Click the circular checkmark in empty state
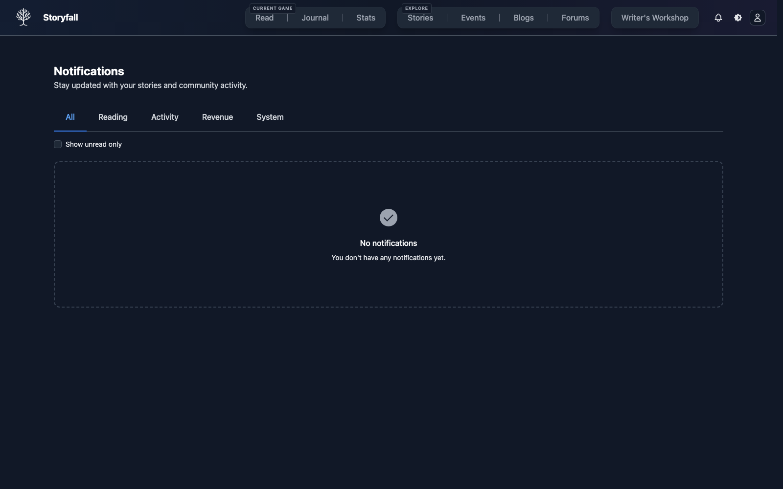The image size is (783, 489). pyautogui.click(x=388, y=218)
